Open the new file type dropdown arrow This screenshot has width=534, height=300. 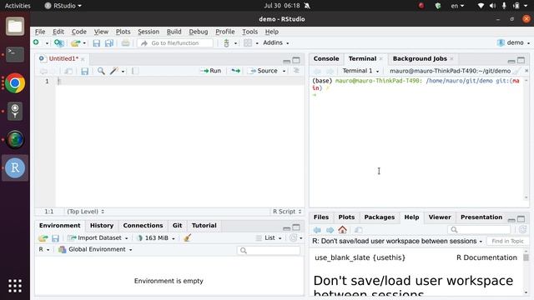click(x=47, y=43)
